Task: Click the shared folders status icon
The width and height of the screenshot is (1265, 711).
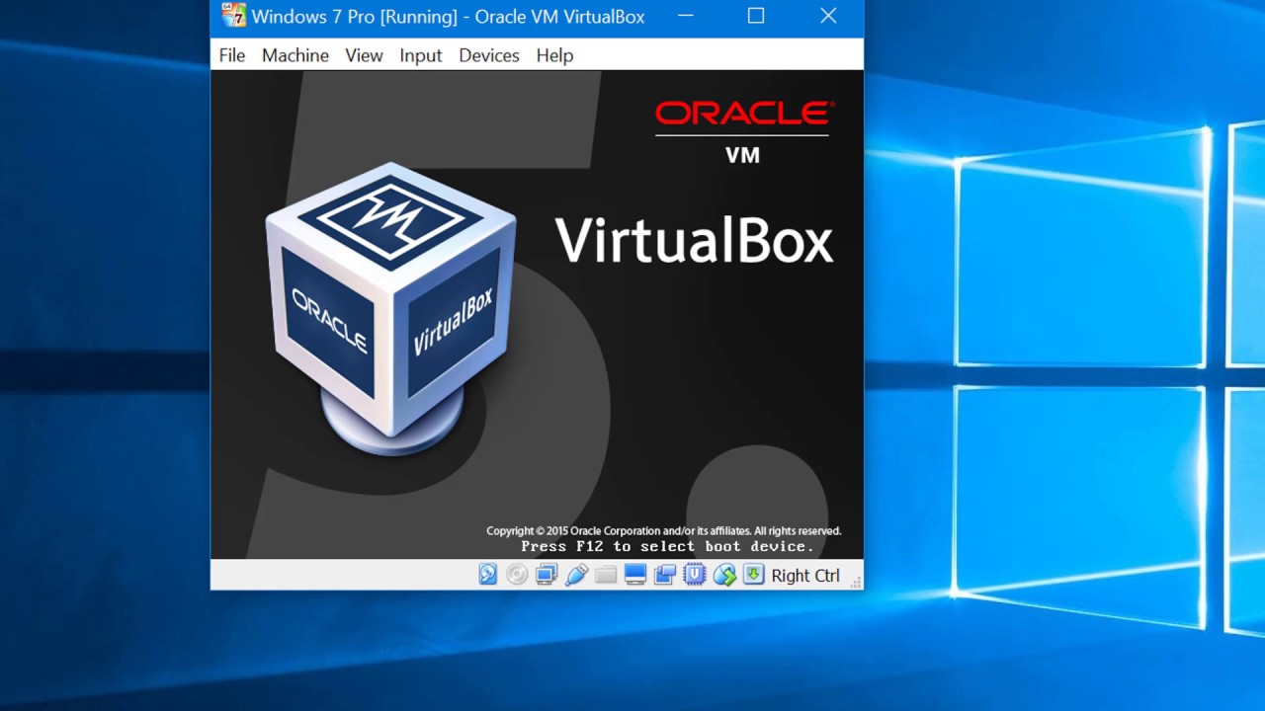Action: click(x=606, y=575)
